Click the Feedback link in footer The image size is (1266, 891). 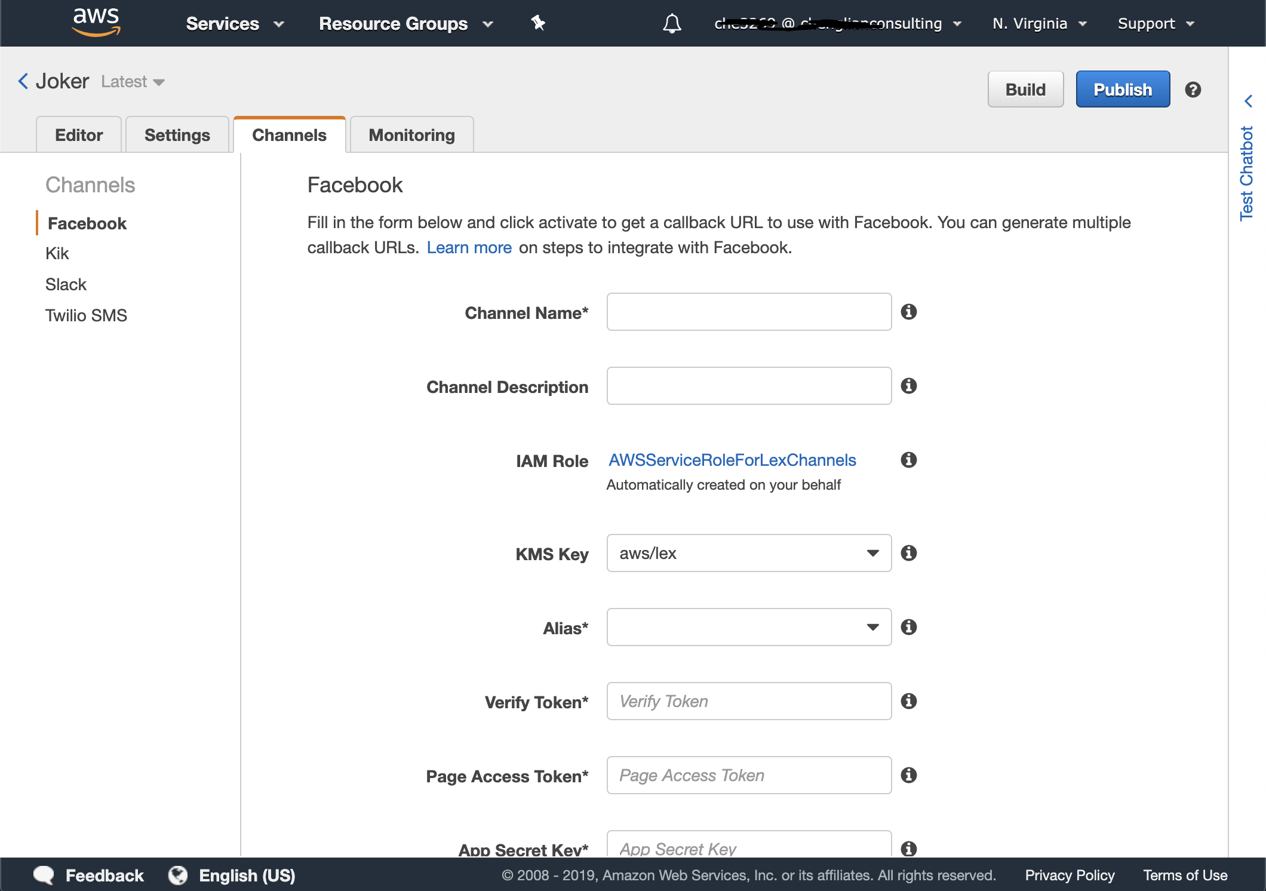[x=105, y=875]
